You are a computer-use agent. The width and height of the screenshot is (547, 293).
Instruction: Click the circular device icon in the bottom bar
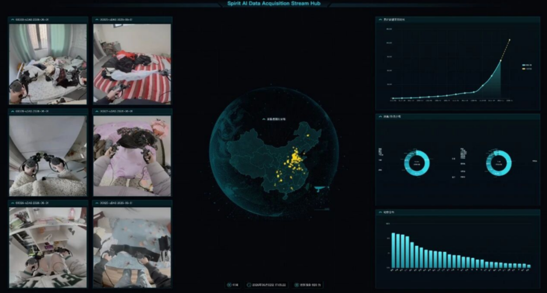tap(296, 285)
